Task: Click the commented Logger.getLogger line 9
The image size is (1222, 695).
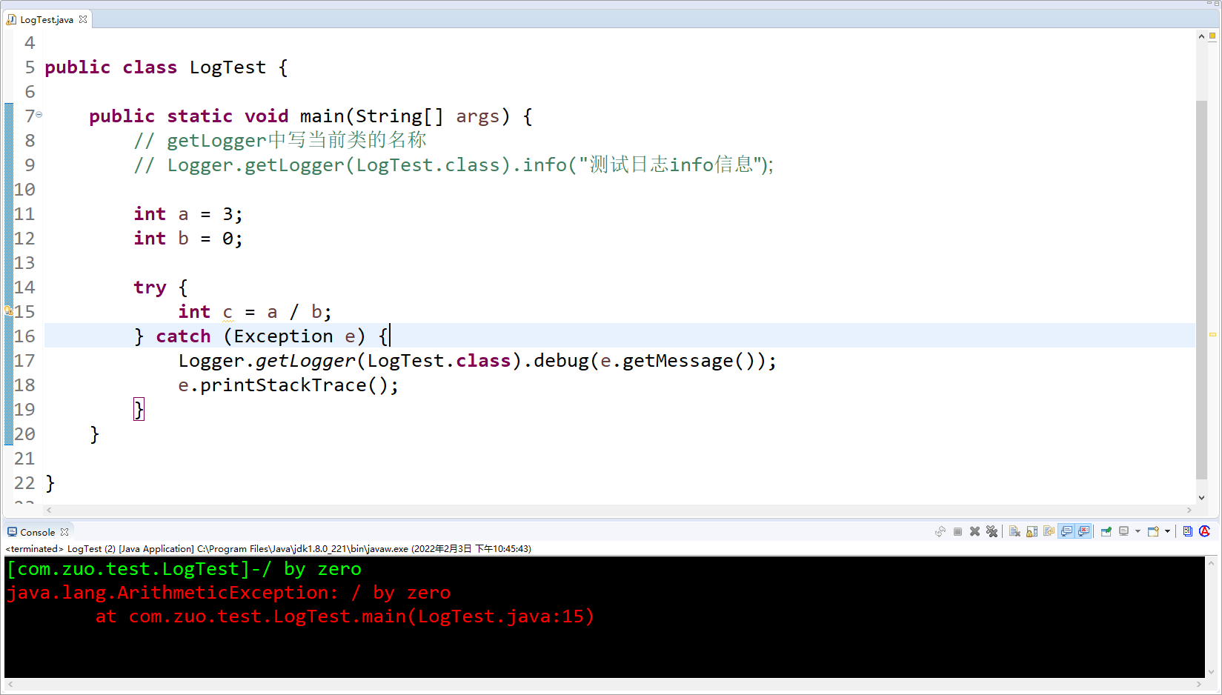Action: pyautogui.click(x=454, y=164)
